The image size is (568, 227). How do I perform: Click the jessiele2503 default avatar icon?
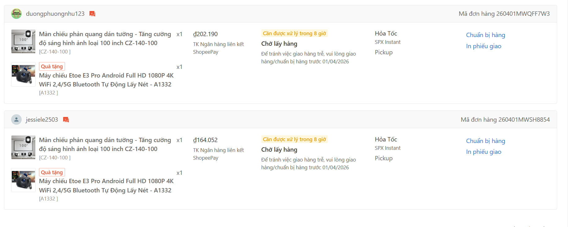pyautogui.click(x=16, y=120)
